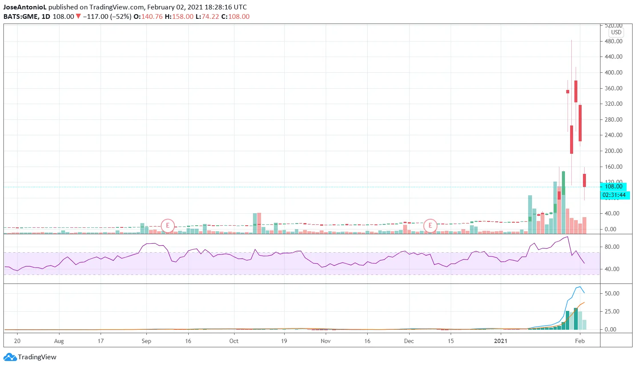Click the red down-arrow beside header price
636x367 pixels.
pyautogui.click(x=78, y=16)
